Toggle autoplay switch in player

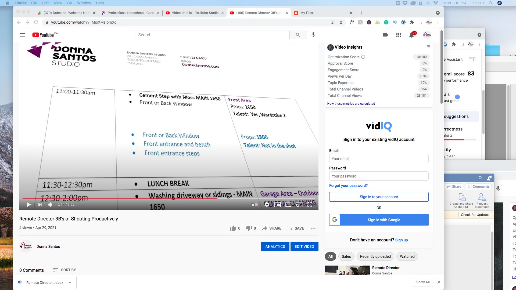point(255,205)
